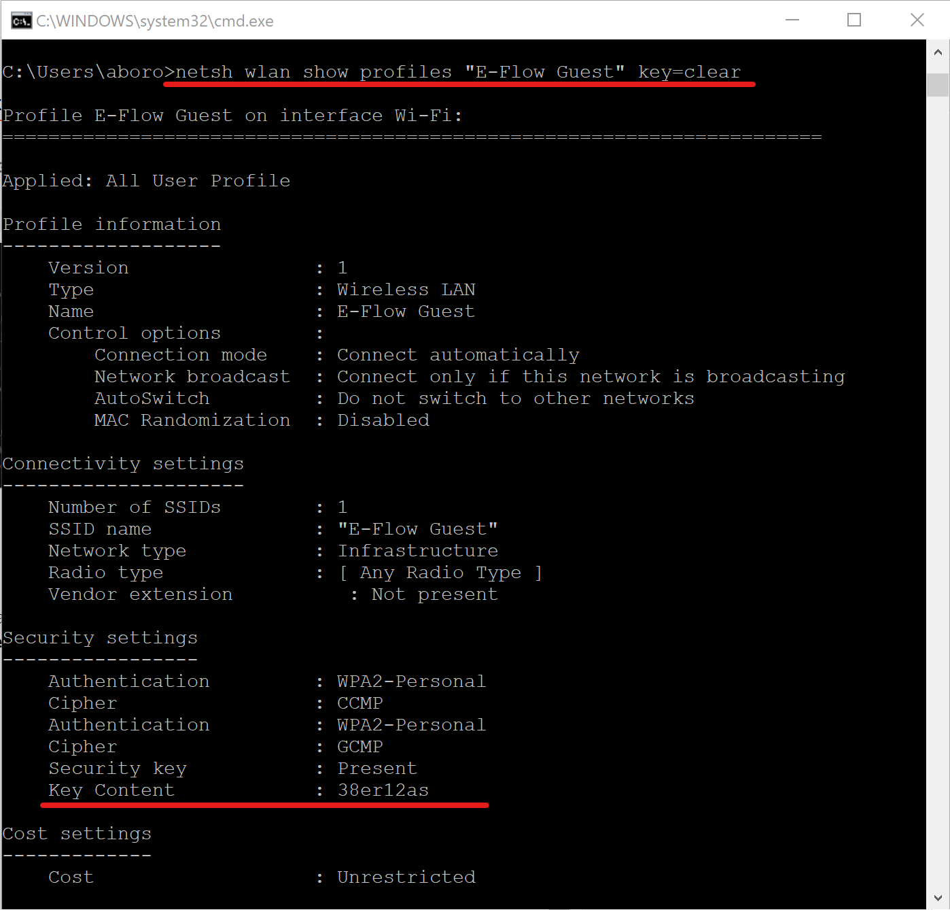Click 'Applied: All User Profile' line

click(x=146, y=181)
